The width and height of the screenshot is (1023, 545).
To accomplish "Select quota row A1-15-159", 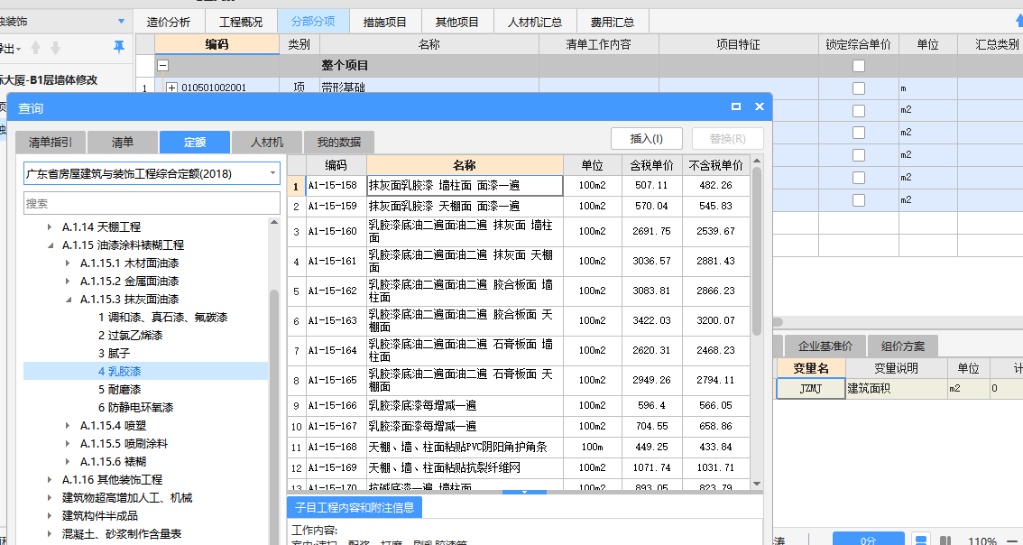I will coord(519,207).
